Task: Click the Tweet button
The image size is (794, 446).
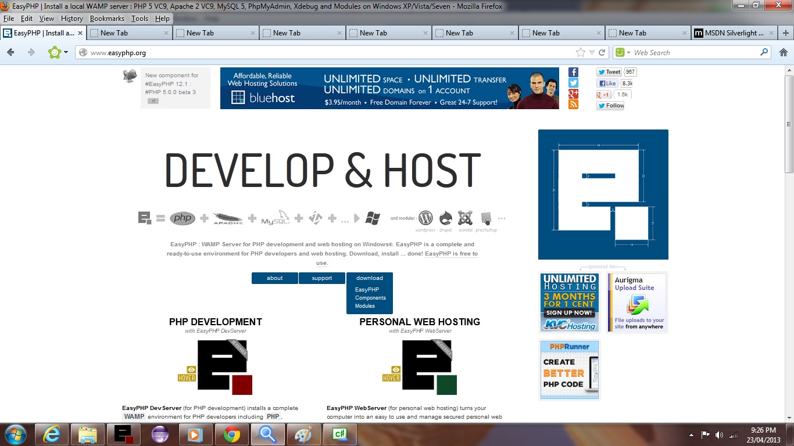Action: coord(609,72)
